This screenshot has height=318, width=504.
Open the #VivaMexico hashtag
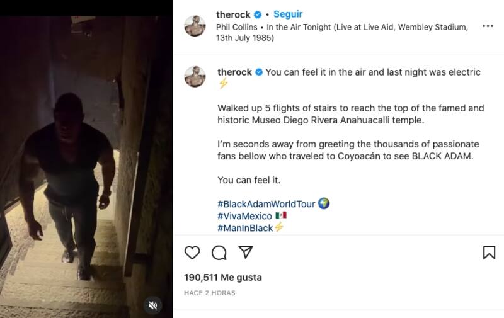(x=245, y=216)
